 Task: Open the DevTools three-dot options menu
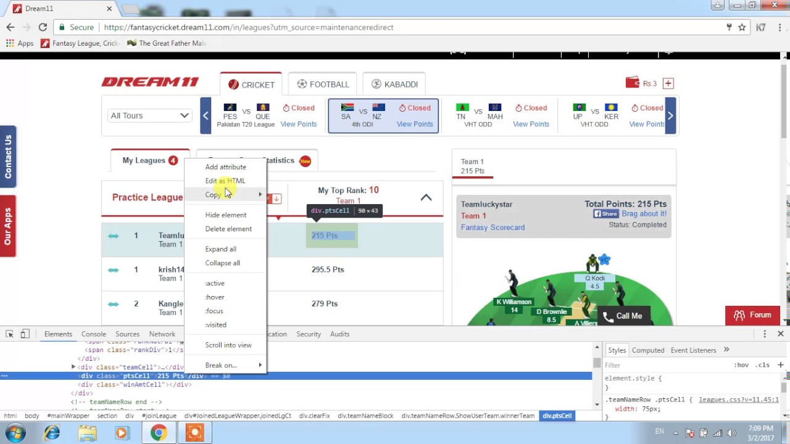pos(765,334)
